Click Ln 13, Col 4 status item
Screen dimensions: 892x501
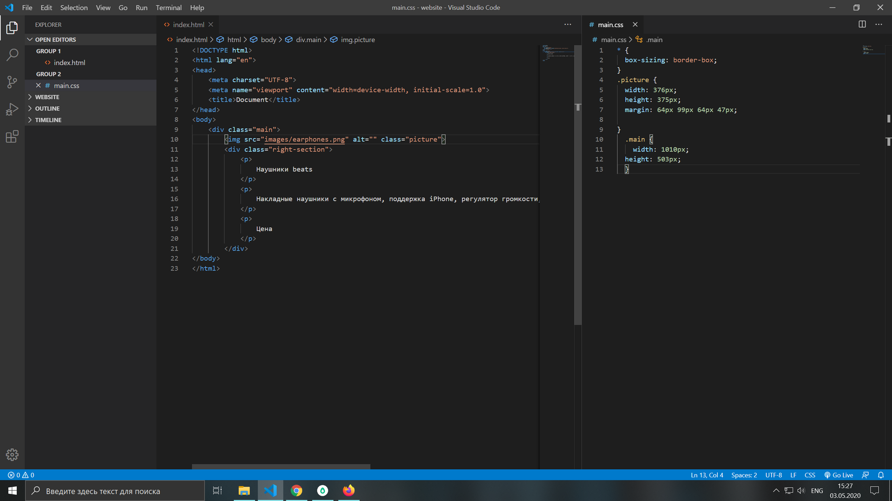pos(707,475)
